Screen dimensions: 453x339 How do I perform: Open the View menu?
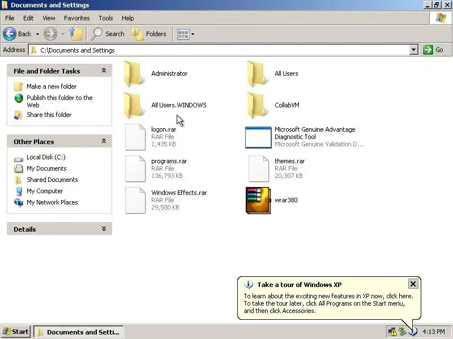(49, 18)
